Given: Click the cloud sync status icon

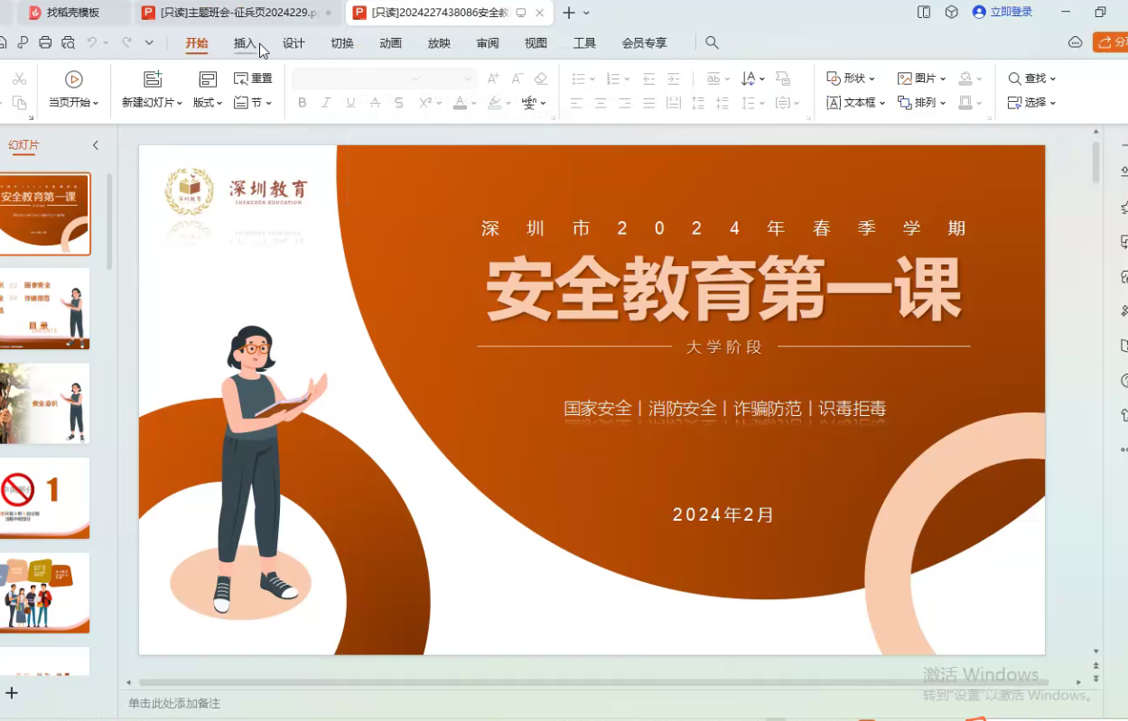Looking at the screenshot, I should pos(1075,42).
